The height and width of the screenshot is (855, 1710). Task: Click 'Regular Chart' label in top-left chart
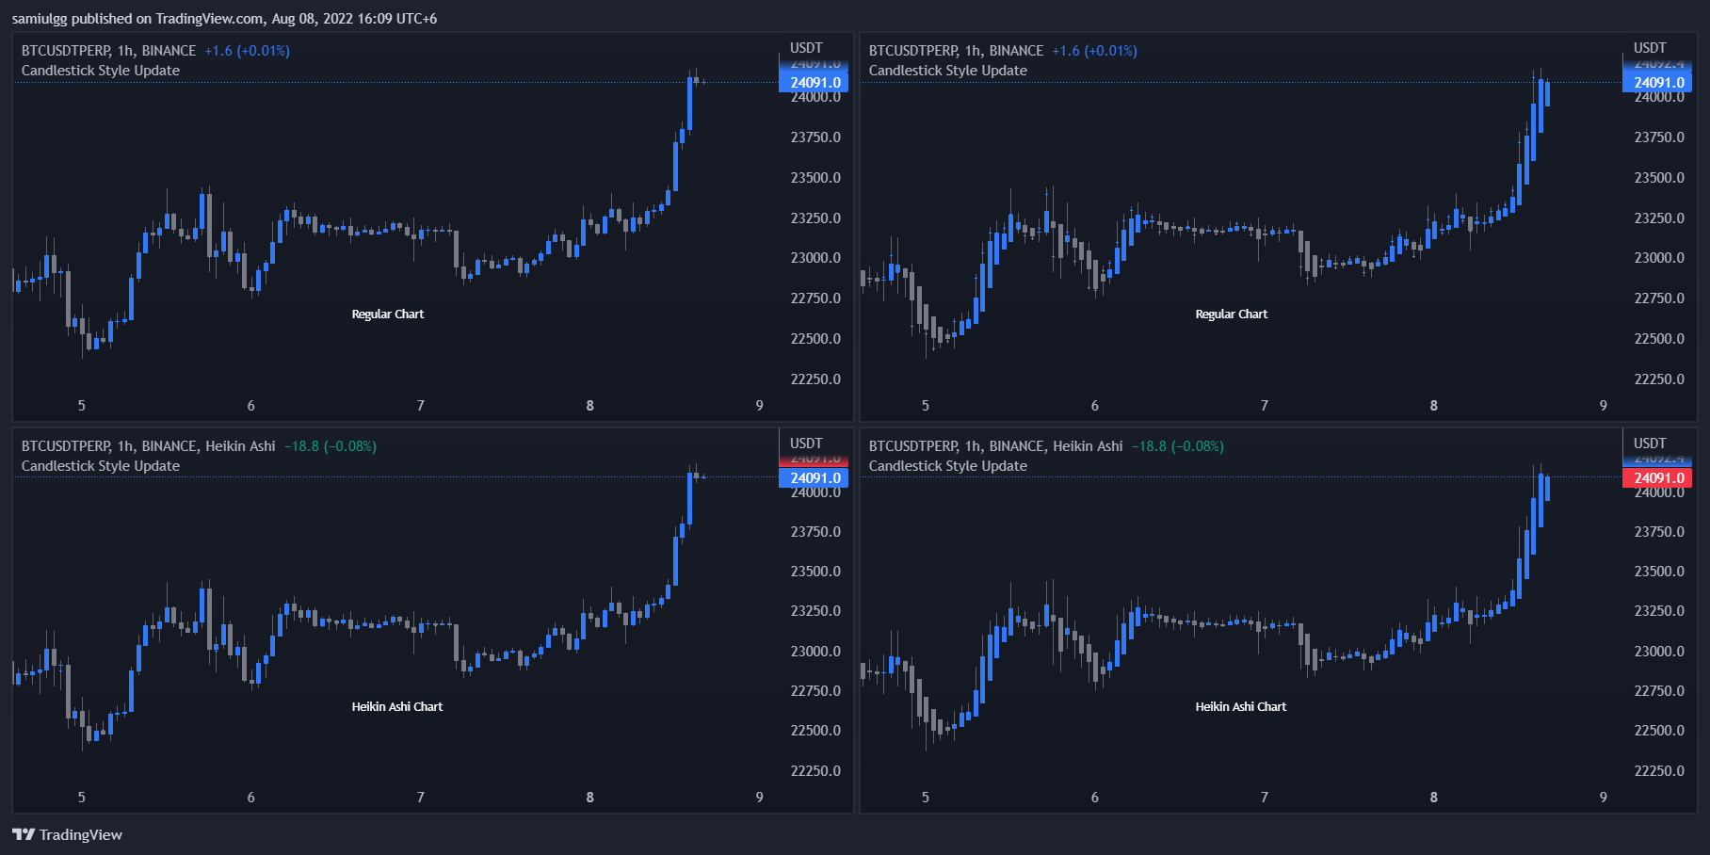pyautogui.click(x=388, y=315)
